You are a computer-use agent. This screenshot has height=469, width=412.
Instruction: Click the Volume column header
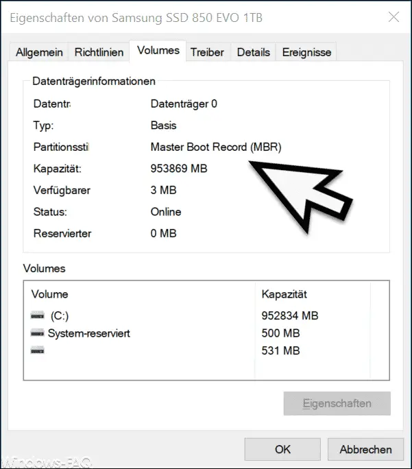click(49, 294)
